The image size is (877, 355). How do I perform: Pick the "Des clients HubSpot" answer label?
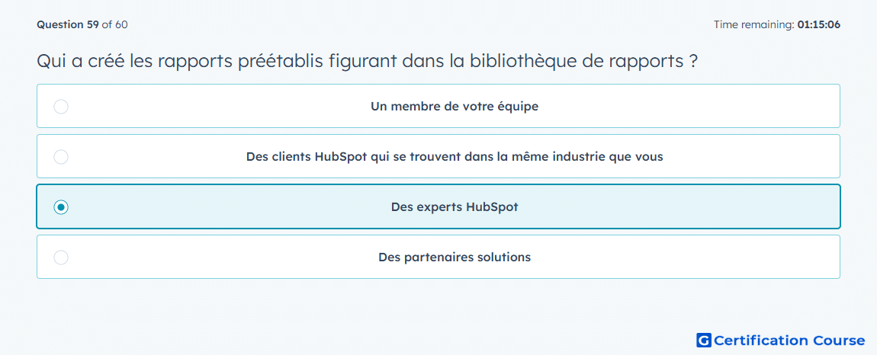pyautogui.click(x=455, y=156)
